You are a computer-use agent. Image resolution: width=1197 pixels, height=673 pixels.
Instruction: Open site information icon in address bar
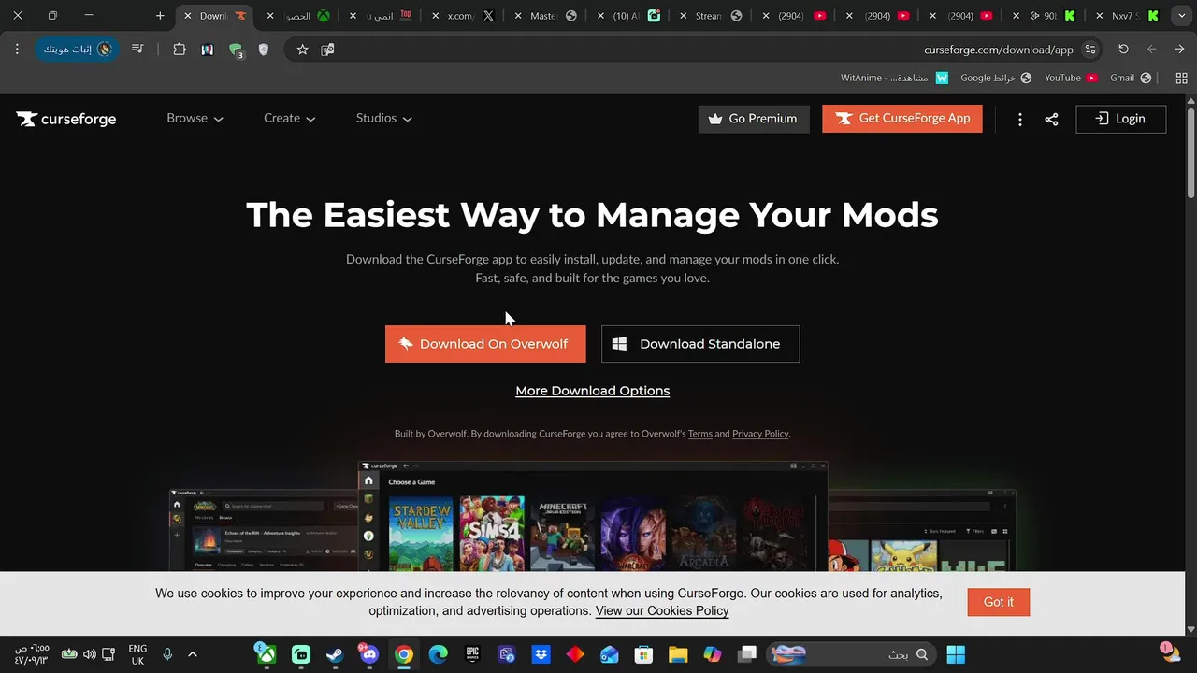click(x=1090, y=50)
